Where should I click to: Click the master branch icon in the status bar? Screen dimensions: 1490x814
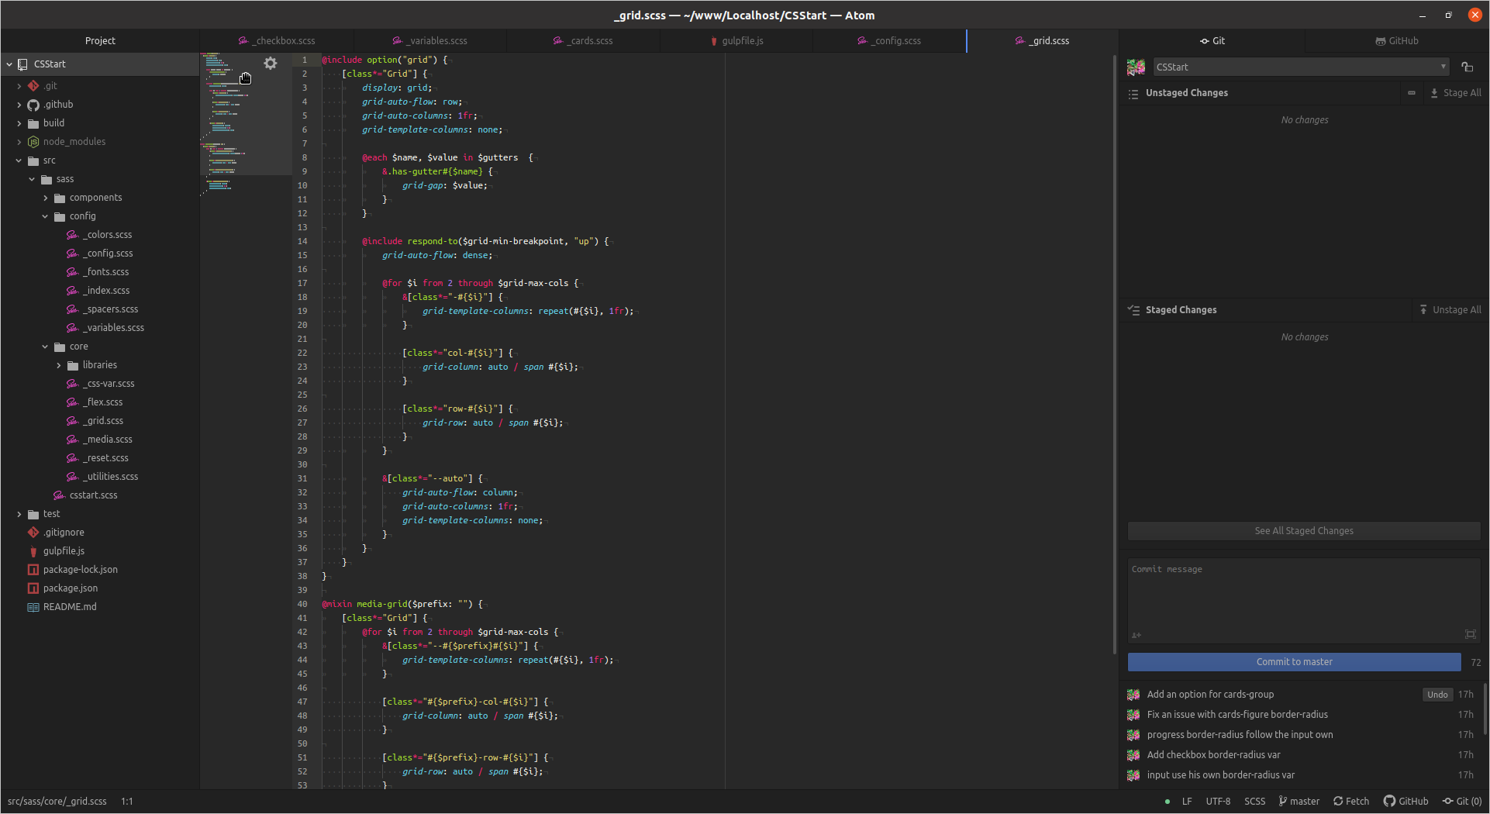point(1283,801)
